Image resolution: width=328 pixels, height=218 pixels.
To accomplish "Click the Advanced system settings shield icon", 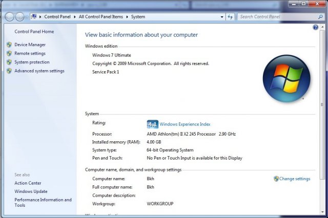I will [x=9, y=71].
